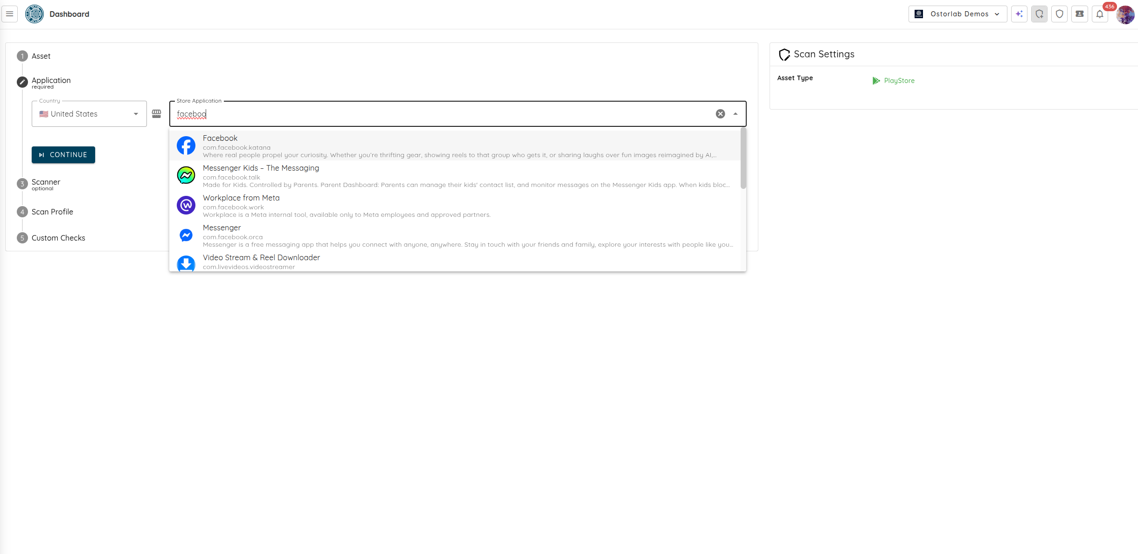Click the CONTINUE button

[63, 154]
